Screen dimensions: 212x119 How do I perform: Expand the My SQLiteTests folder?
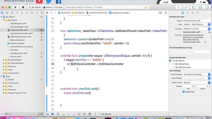click(4, 60)
